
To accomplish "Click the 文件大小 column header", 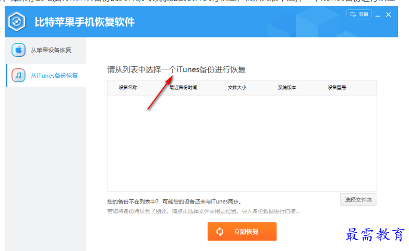I will pyautogui.click(x=237, y=88).
